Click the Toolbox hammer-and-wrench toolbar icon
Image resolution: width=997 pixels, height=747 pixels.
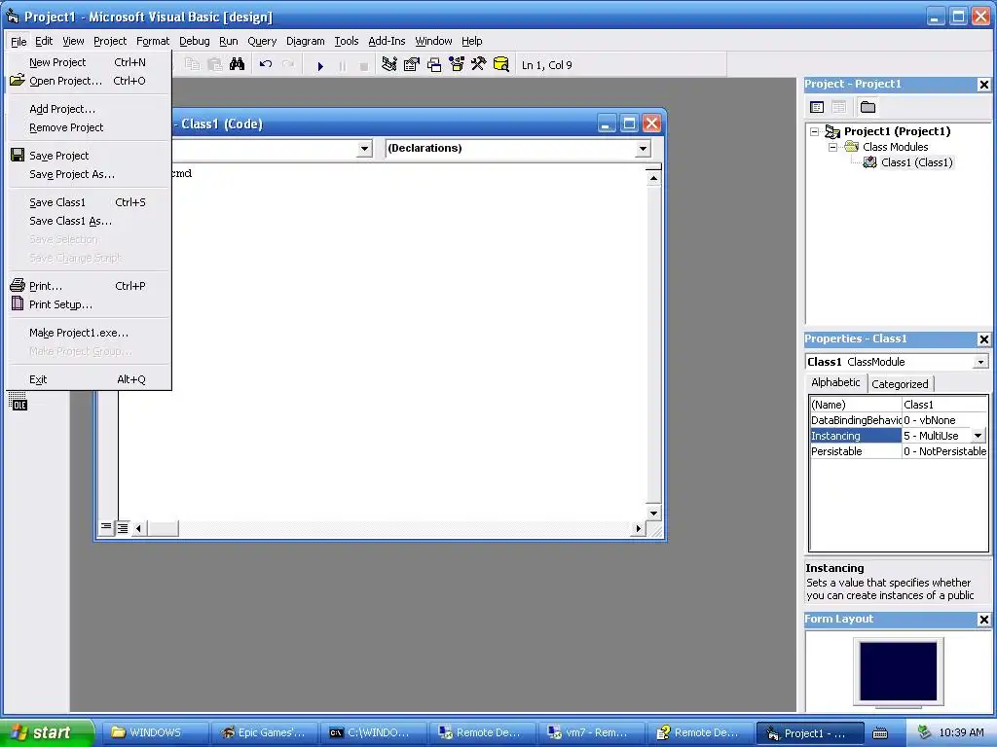click(x=479, y=65)
